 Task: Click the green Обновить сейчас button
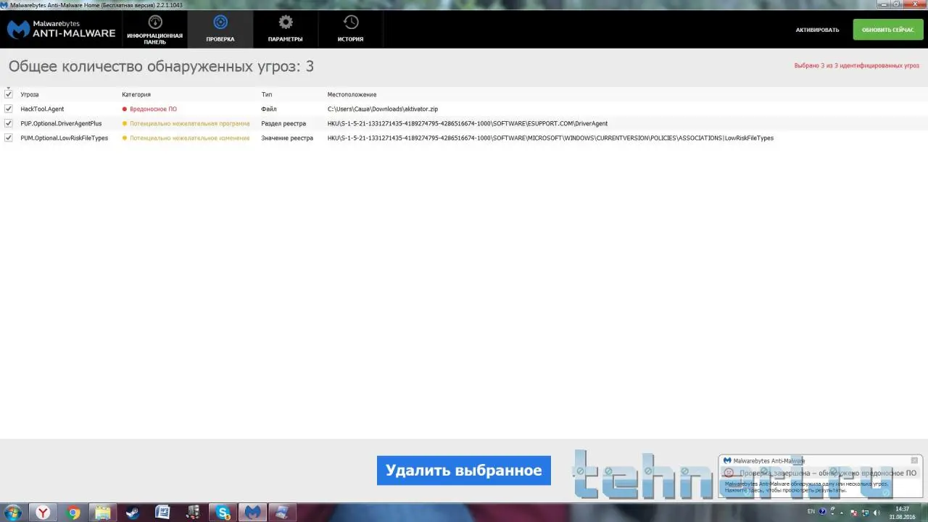pos(887,30)
